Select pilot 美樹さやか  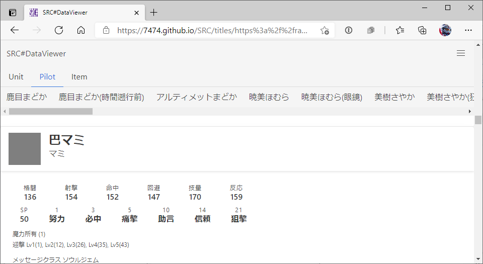click(x=394, y=97)
